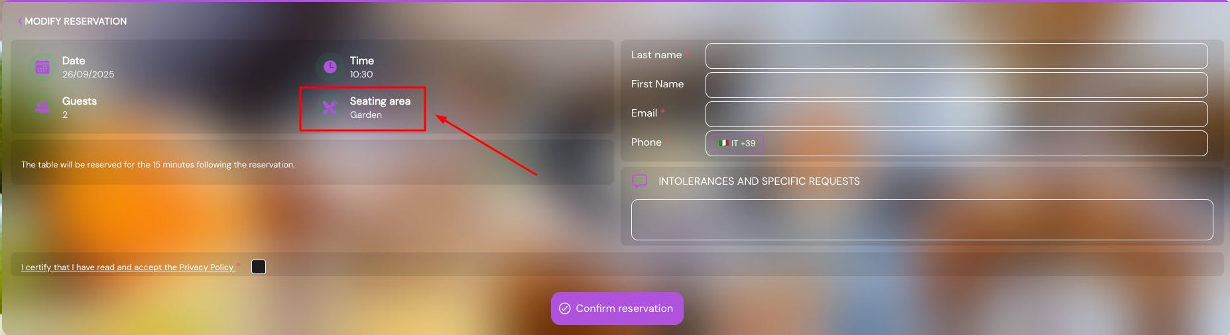The width and height of the screenshot is (1230, 335).
Task: Click the purple calendar Date icon
Action: (42, 67)
